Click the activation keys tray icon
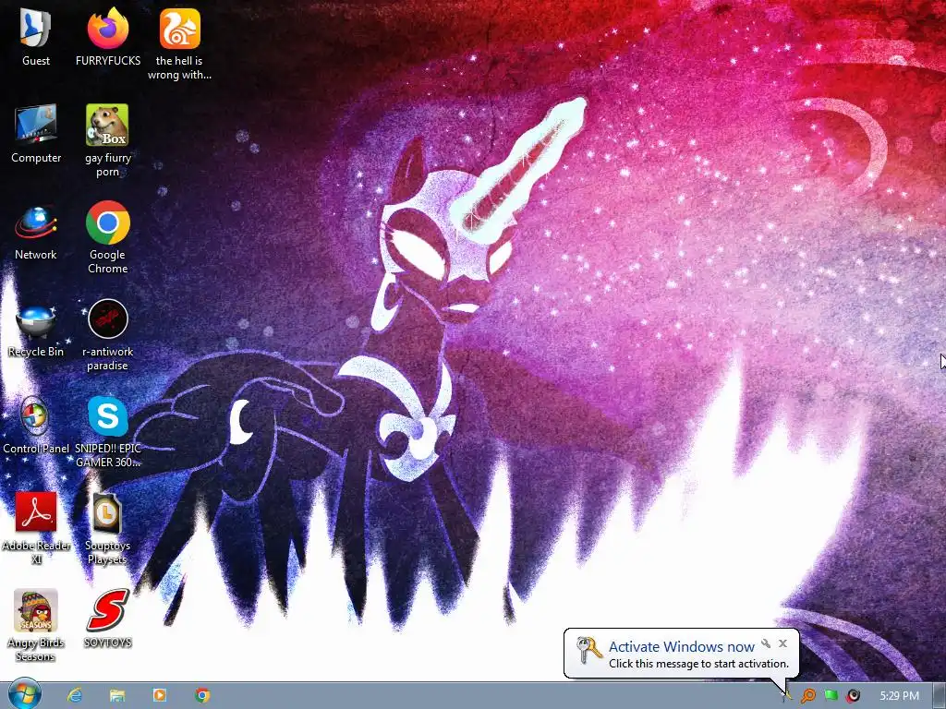 (787, 696)
